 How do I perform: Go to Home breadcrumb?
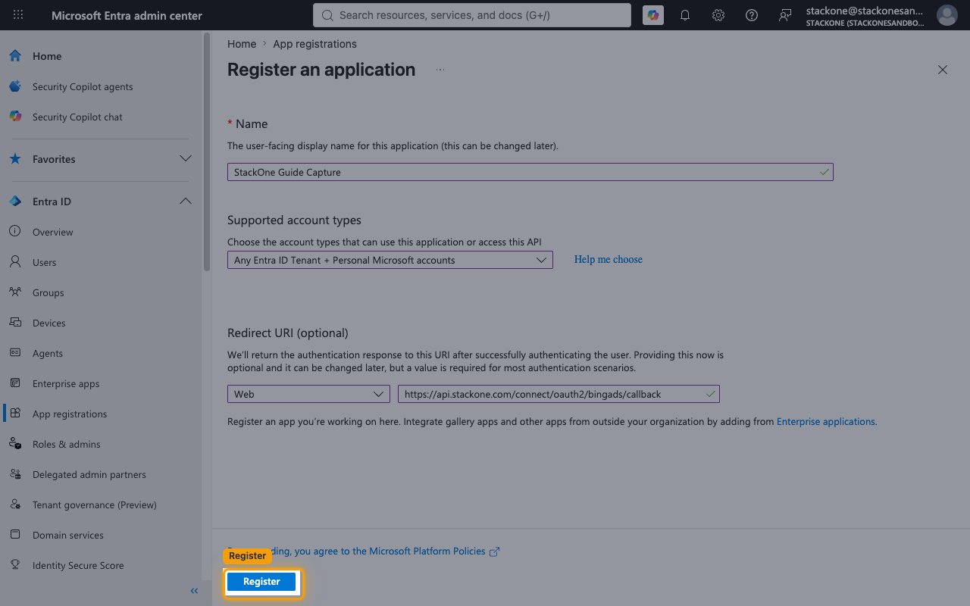(242, 44)
